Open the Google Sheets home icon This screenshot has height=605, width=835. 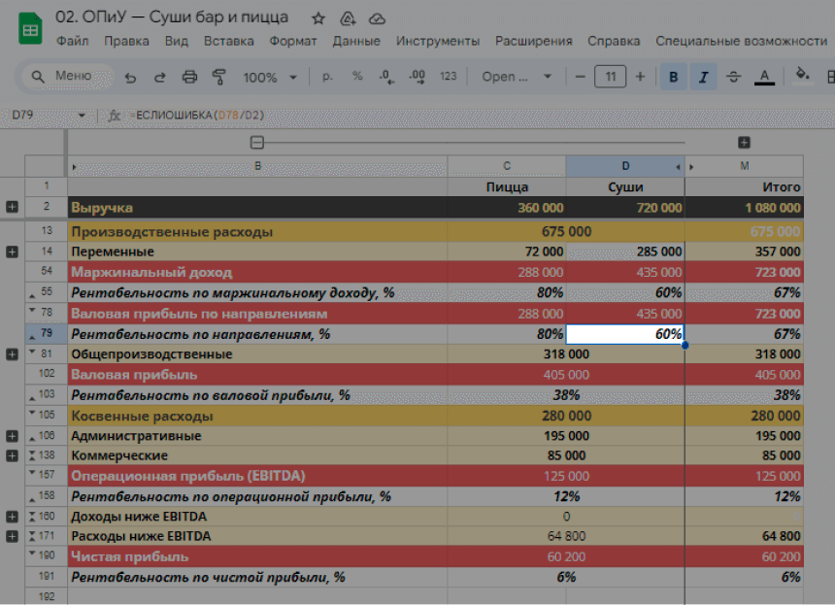click(30, 29)
